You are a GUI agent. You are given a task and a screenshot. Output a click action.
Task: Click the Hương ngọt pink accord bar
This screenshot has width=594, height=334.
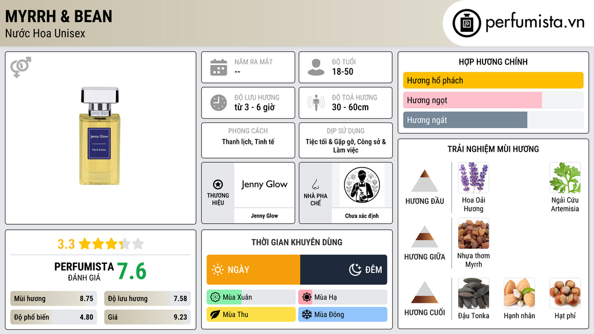click(493, 100)
